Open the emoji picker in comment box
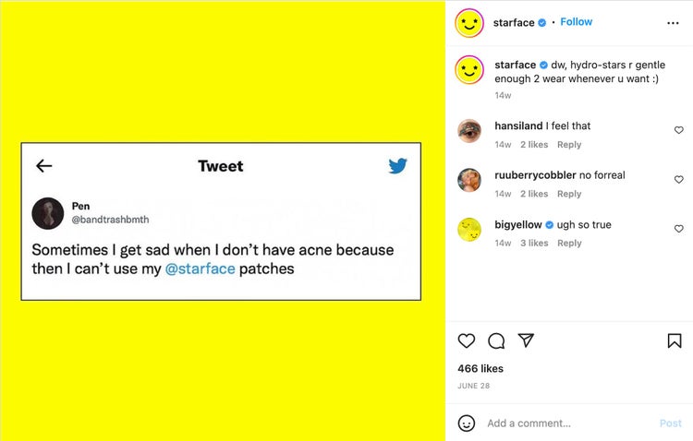Screen dimensions: 693x441 (x=467, y=423)
